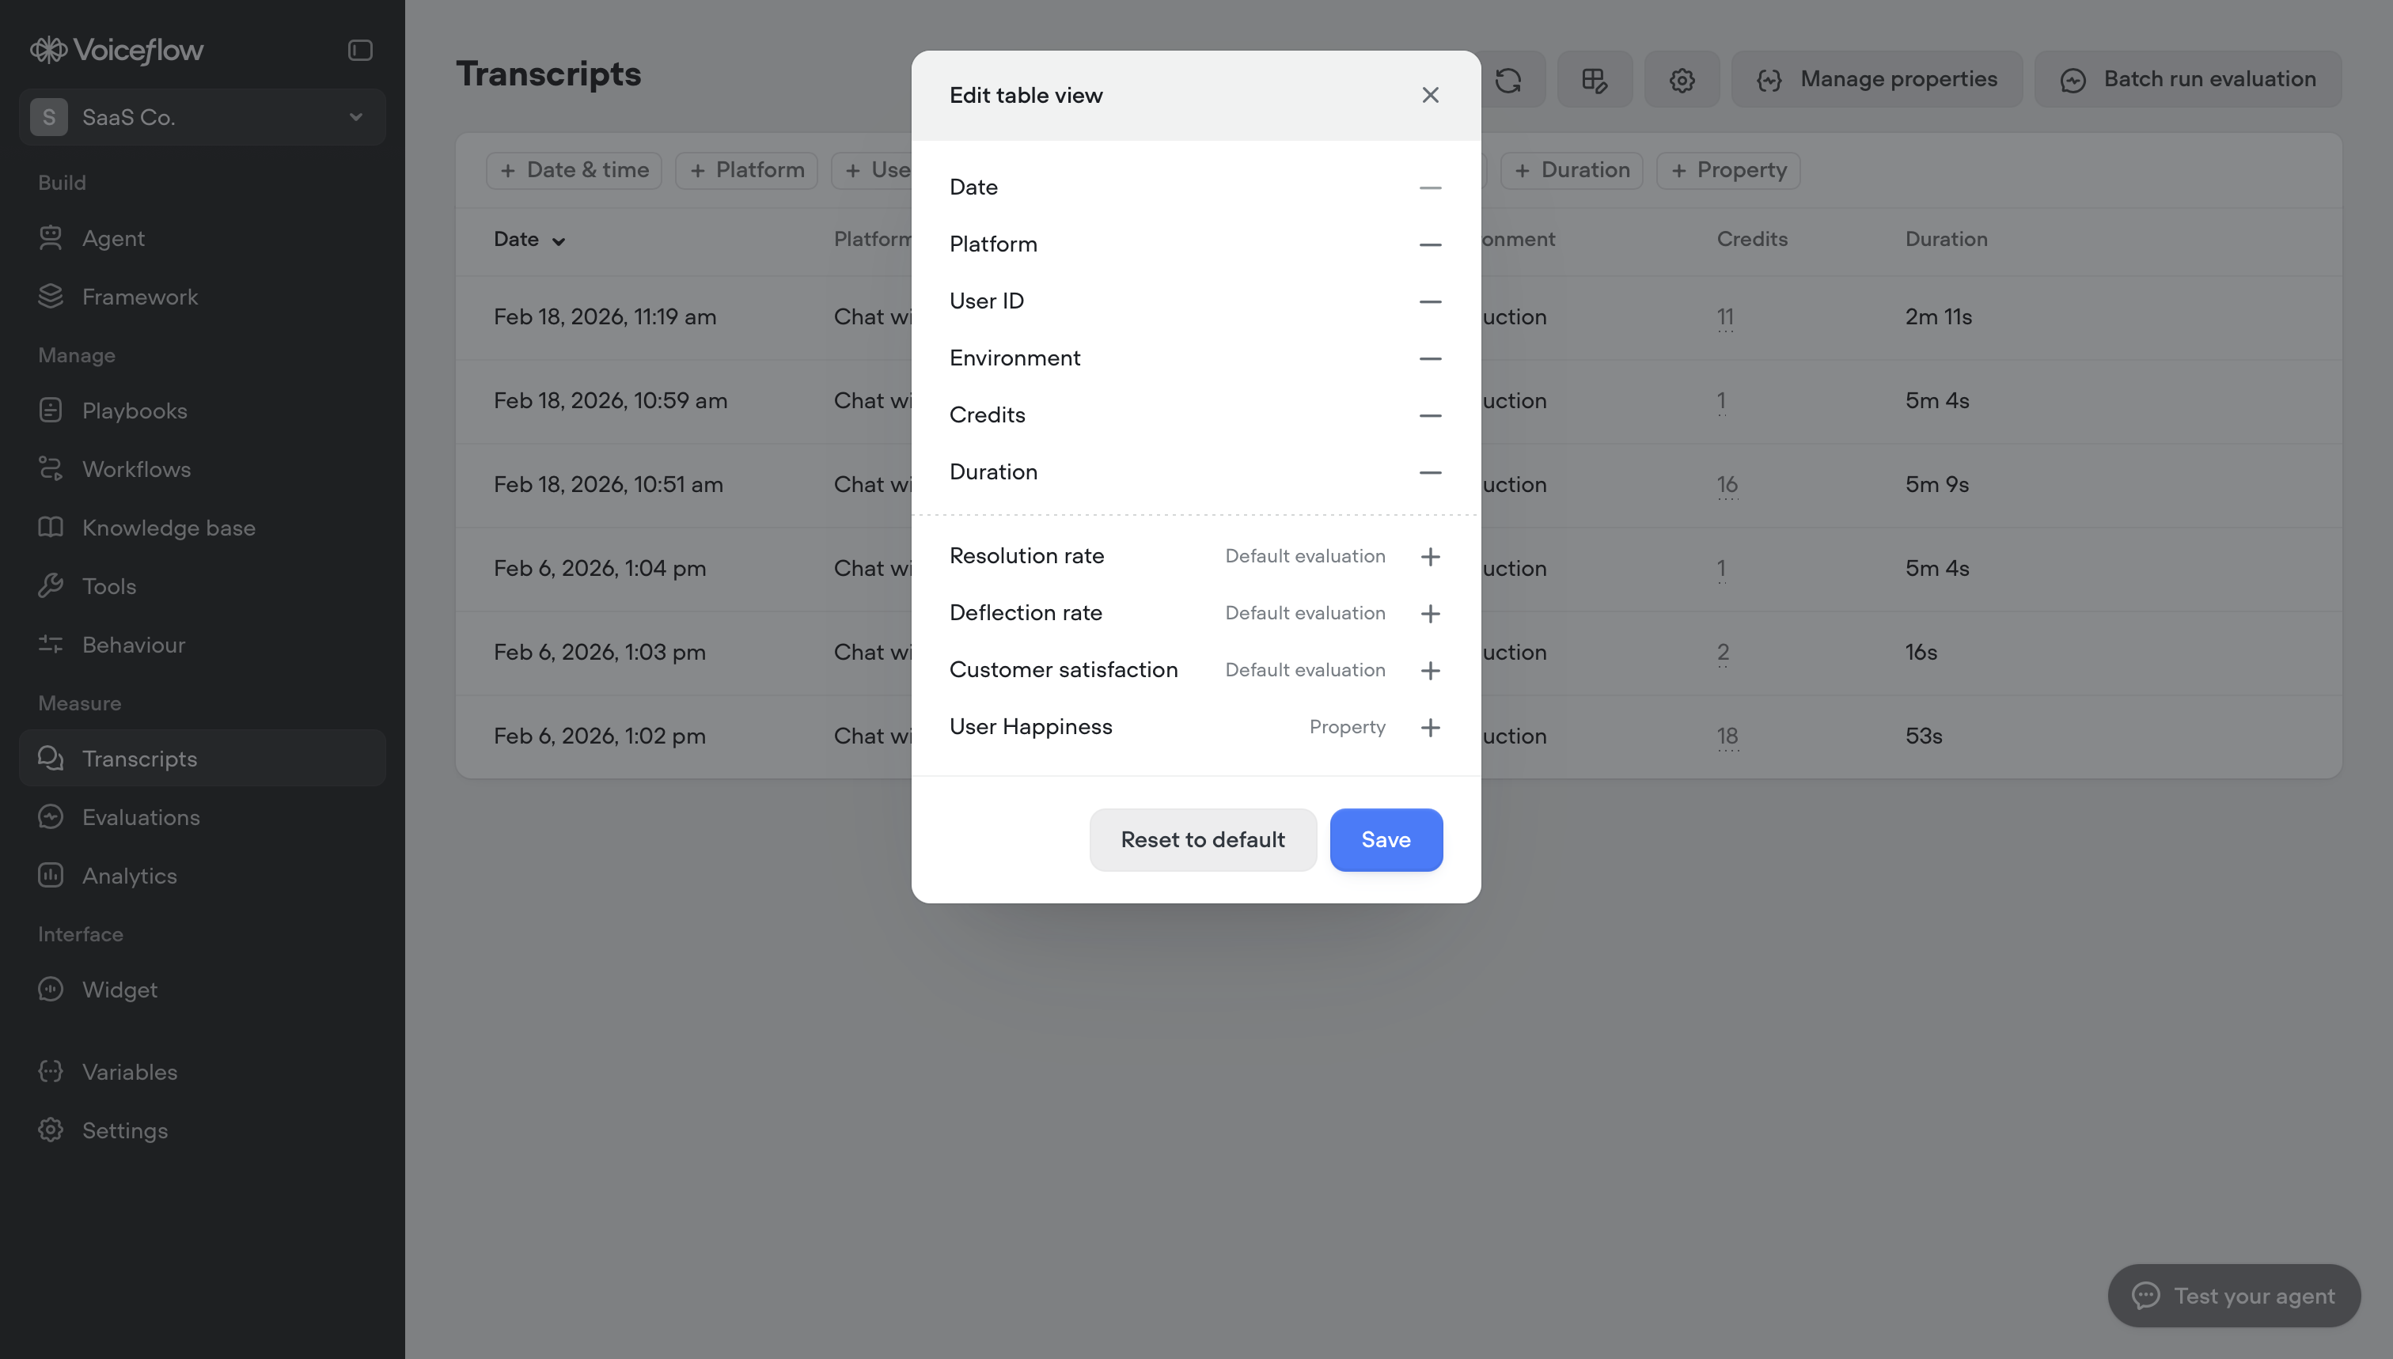Add Resolution rate column with plus
The image size is (2393, 1359).
[x=1429, y=556]
